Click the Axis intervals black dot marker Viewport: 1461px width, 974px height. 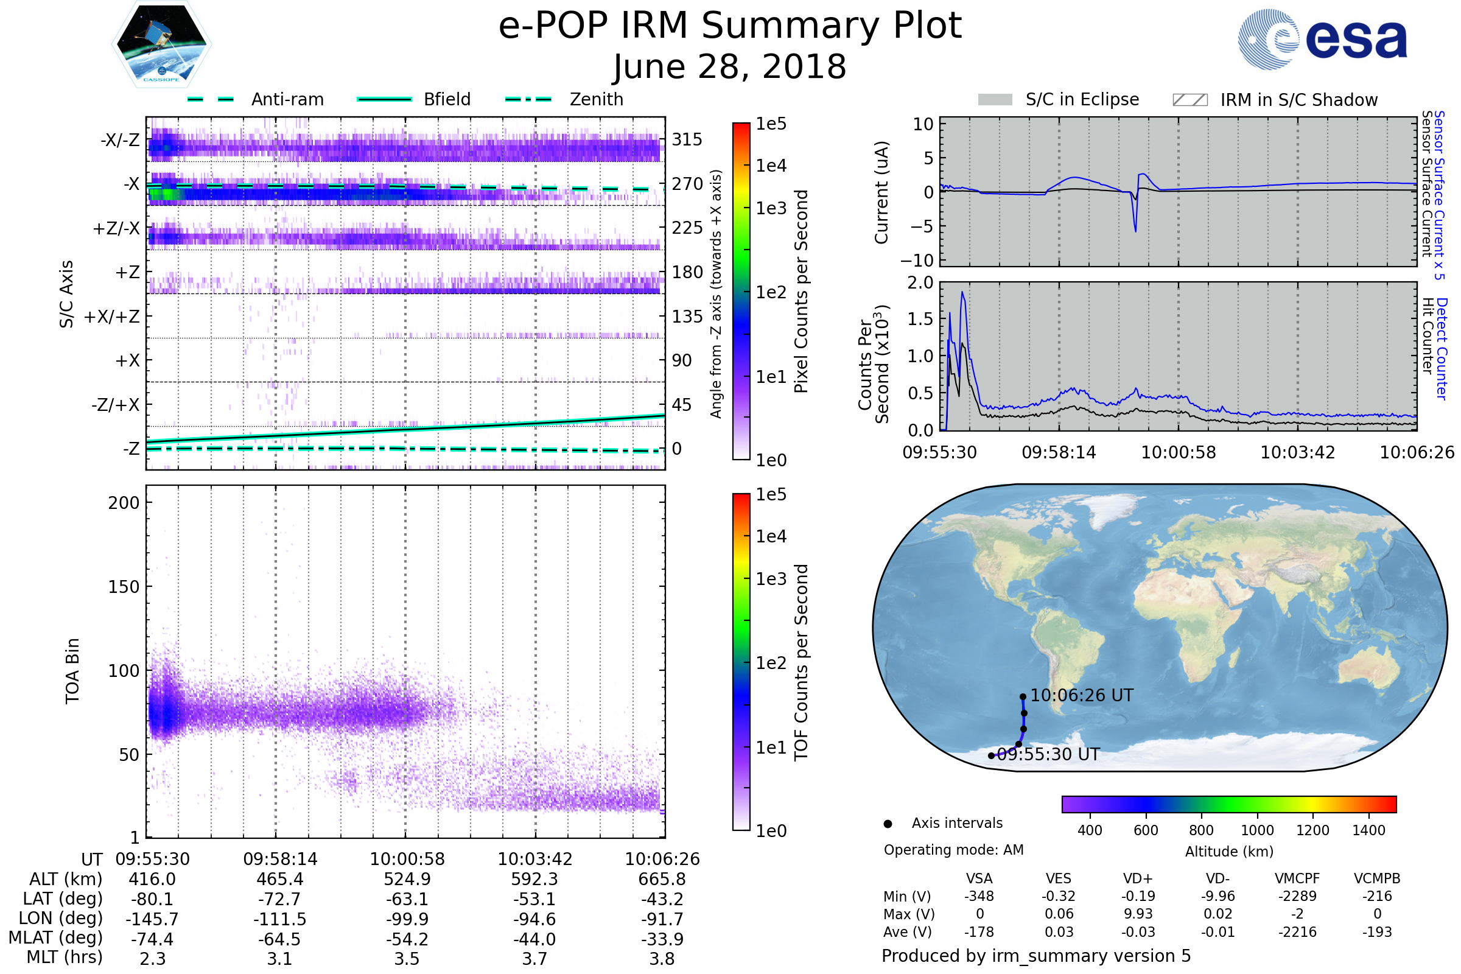pyautogui.click(x=888, y=824)
